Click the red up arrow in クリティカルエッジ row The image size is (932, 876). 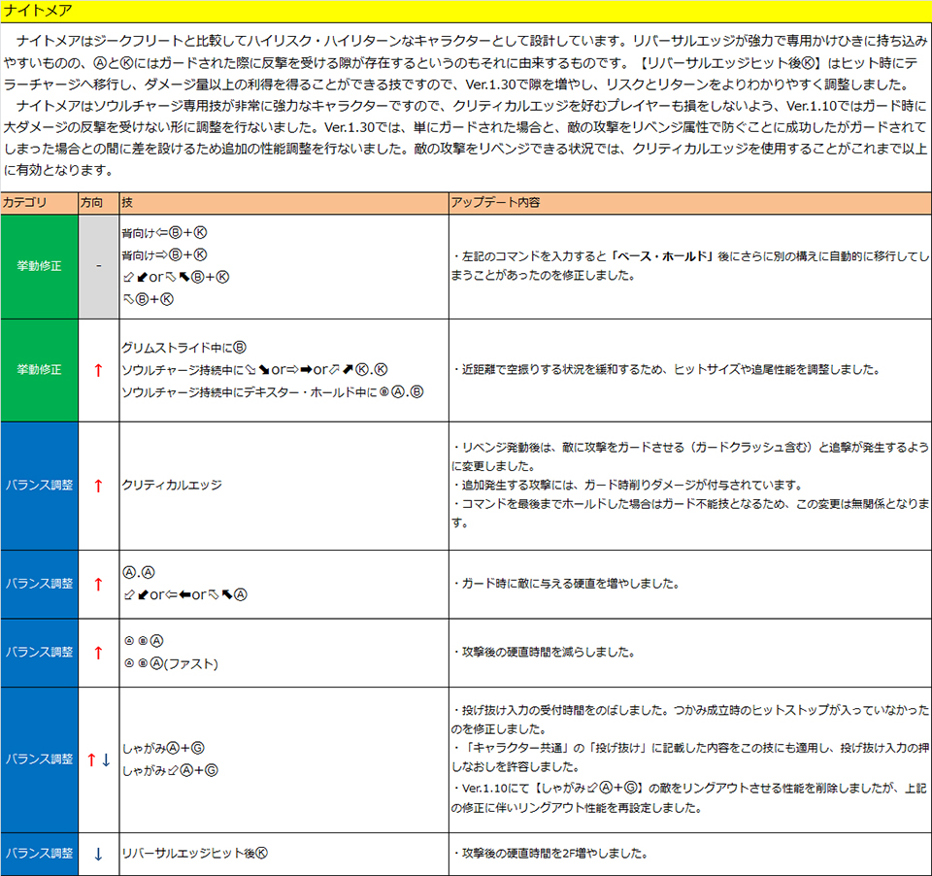click(98, 486)
